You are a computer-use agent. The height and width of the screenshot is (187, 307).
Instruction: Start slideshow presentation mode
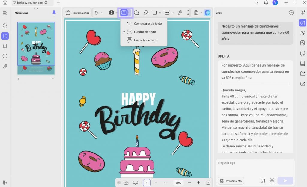pyautogui.click(x=135, y=183)
